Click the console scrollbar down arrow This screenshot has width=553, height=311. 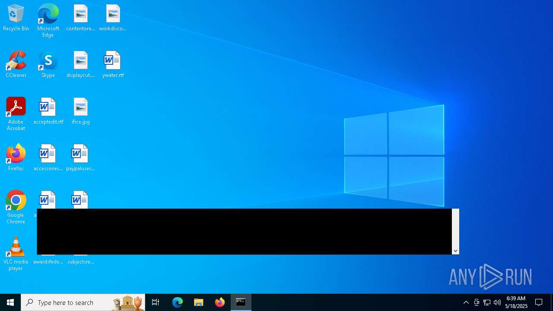(455, 251)
